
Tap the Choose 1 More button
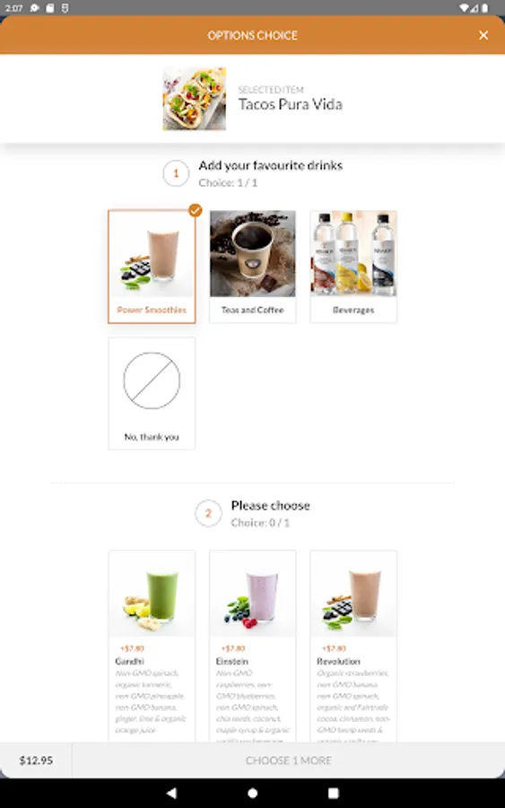[x=288, y=760]
